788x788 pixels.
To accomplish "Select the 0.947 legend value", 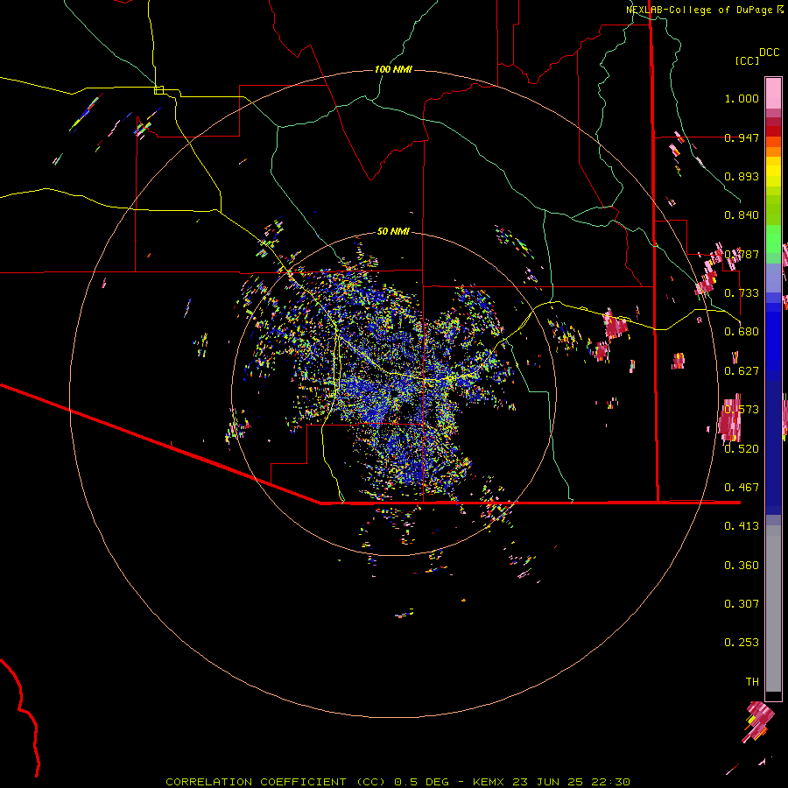I will coord(742,137).
